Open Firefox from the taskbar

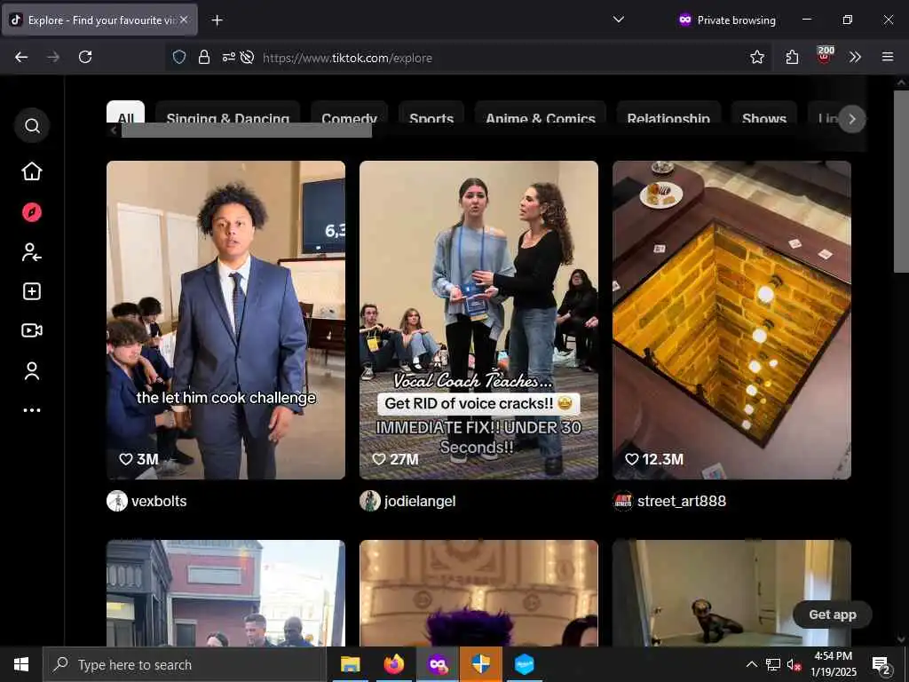393,664
